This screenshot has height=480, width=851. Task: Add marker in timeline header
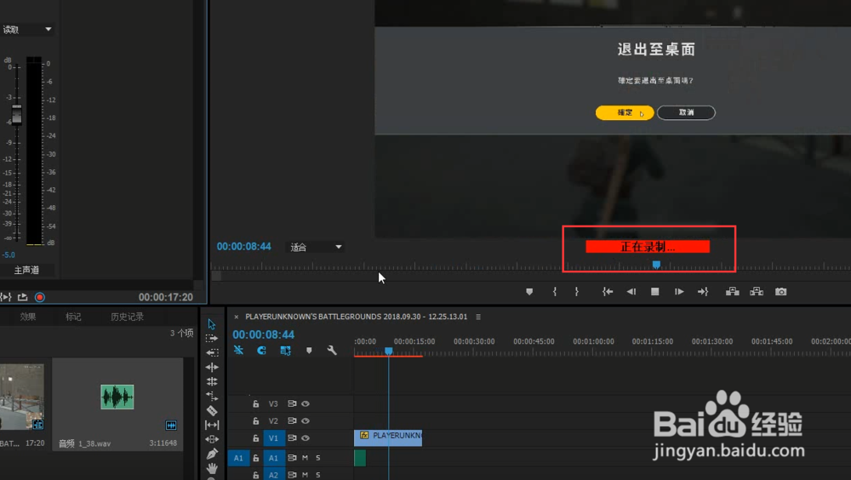click(309, 351)
